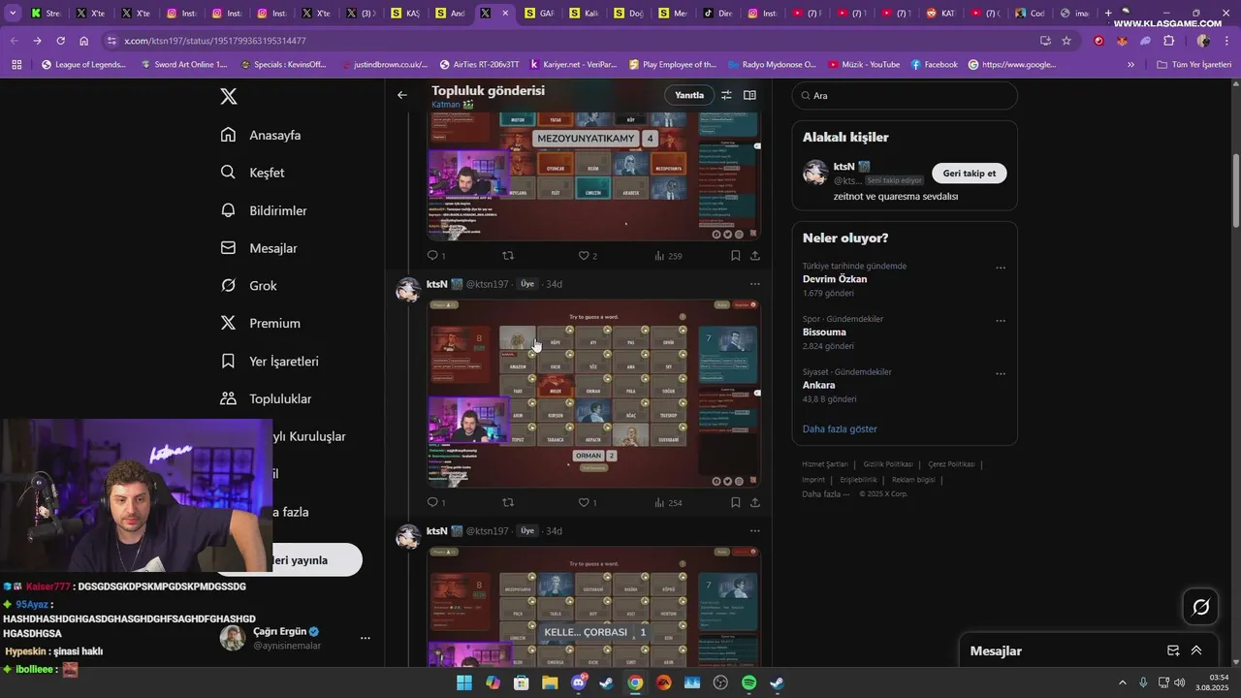Open Bildirimler in the sidebar

click(x=264, y=210)
